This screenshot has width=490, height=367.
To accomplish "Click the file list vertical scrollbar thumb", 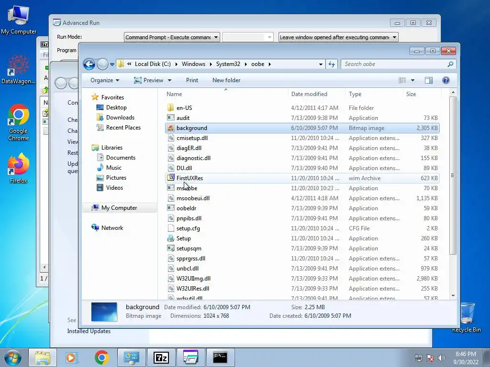I will (453, 175).
